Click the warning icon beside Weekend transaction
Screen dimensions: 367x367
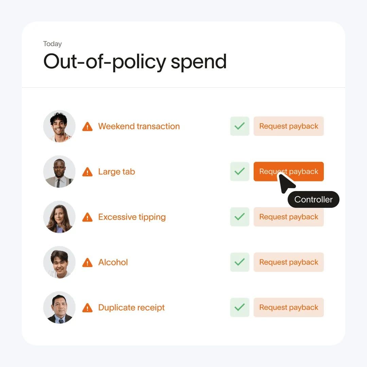coord(87,126)
